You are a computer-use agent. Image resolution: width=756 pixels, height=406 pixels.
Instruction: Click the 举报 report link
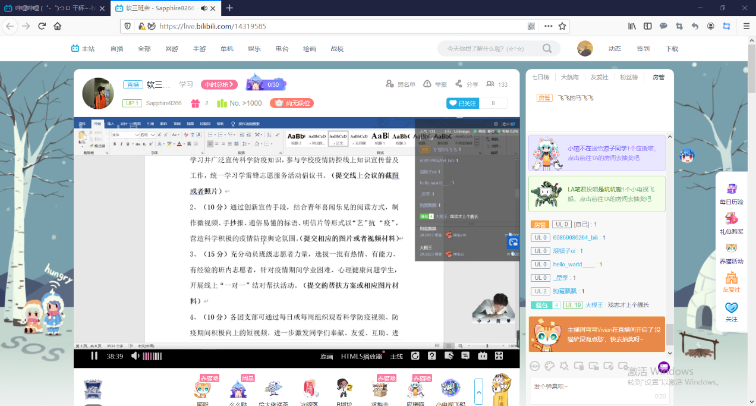coord(435,84)
